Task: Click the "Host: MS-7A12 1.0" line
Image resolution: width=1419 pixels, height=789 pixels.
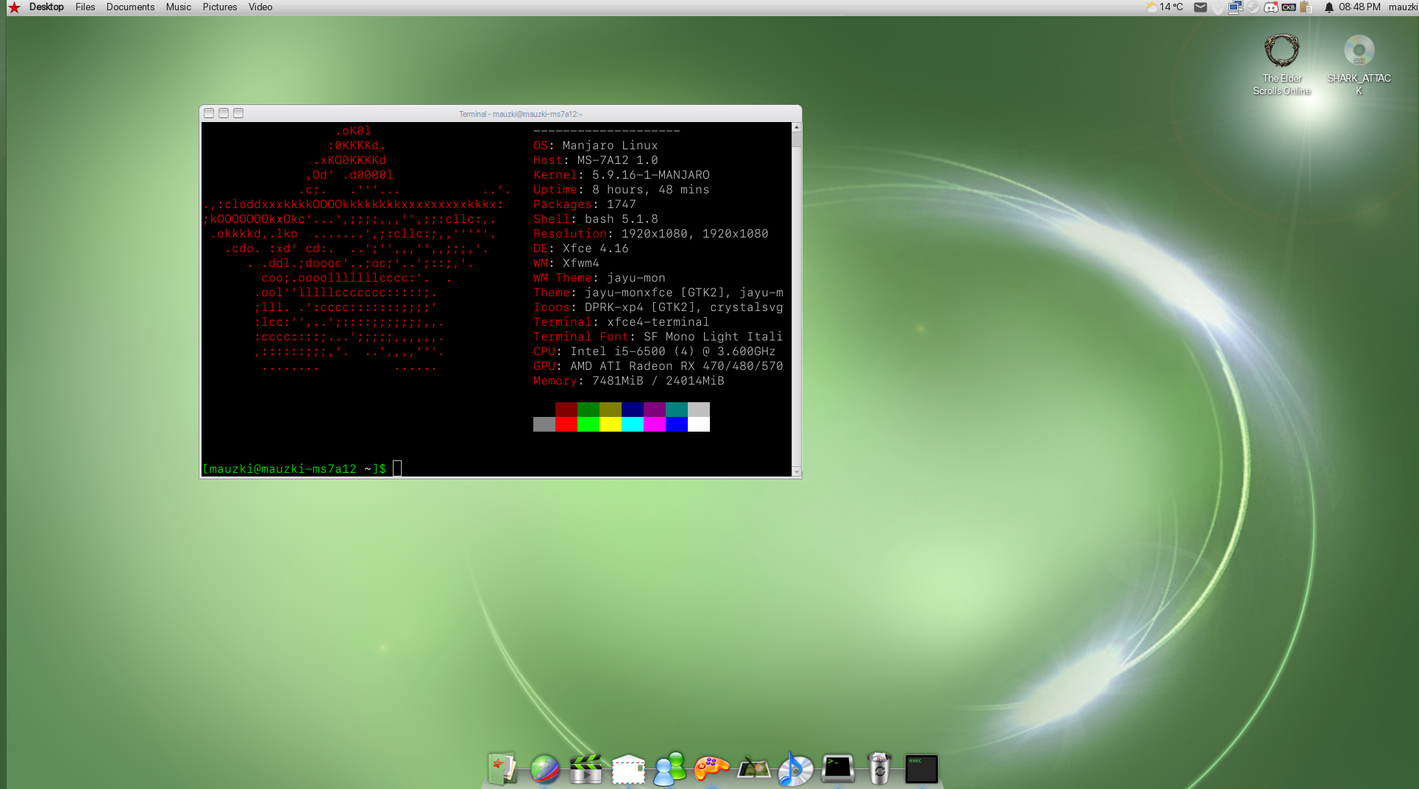Action: pyautogui.click(x=596, y=160)
